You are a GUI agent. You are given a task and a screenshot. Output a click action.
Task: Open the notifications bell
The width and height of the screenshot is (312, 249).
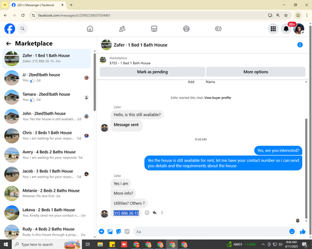click(286, 29)
